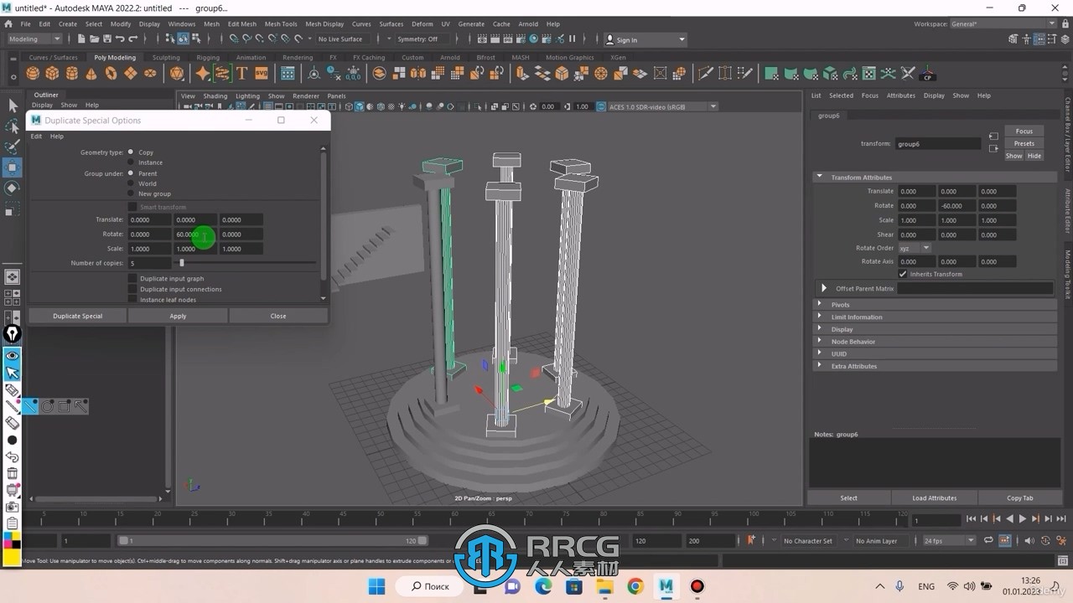Enable Instance leaf nodes checkbox

tap(132, 299)
